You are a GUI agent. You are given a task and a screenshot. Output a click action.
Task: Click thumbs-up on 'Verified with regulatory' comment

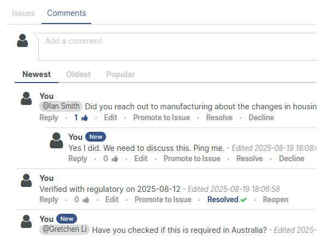[85, 200]
